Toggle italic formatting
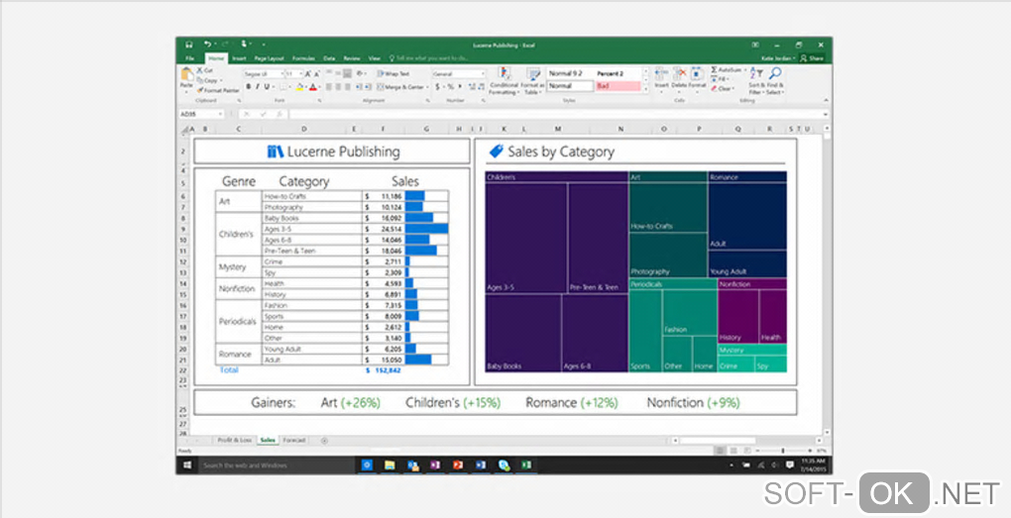The image size is (1011, 518). [258, 87]
